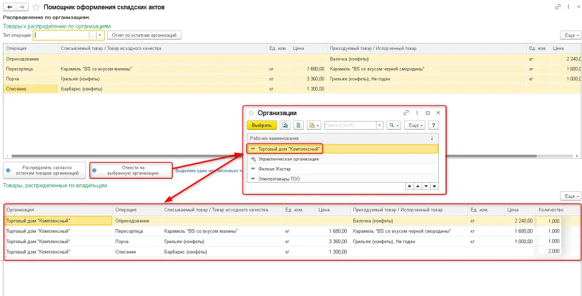Image resolution: width=582 pixels, height=296 pixels.
Task: Click copy item icon in Организации toolbar
Action: point(285,126)
